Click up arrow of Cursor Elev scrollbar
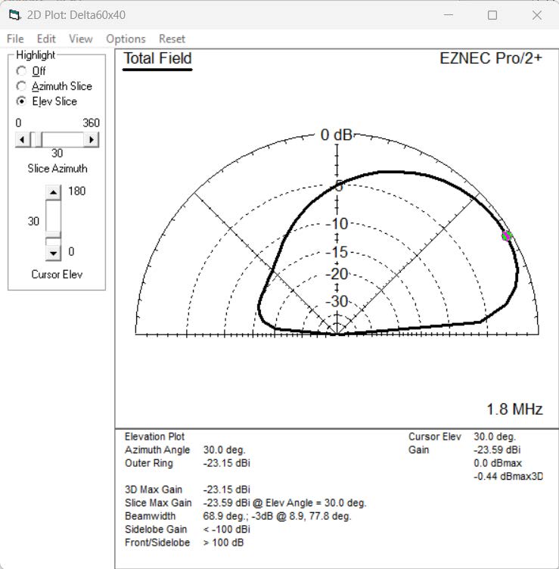The height and width of the screenshot is (569, 559). (x=53, y=192)
